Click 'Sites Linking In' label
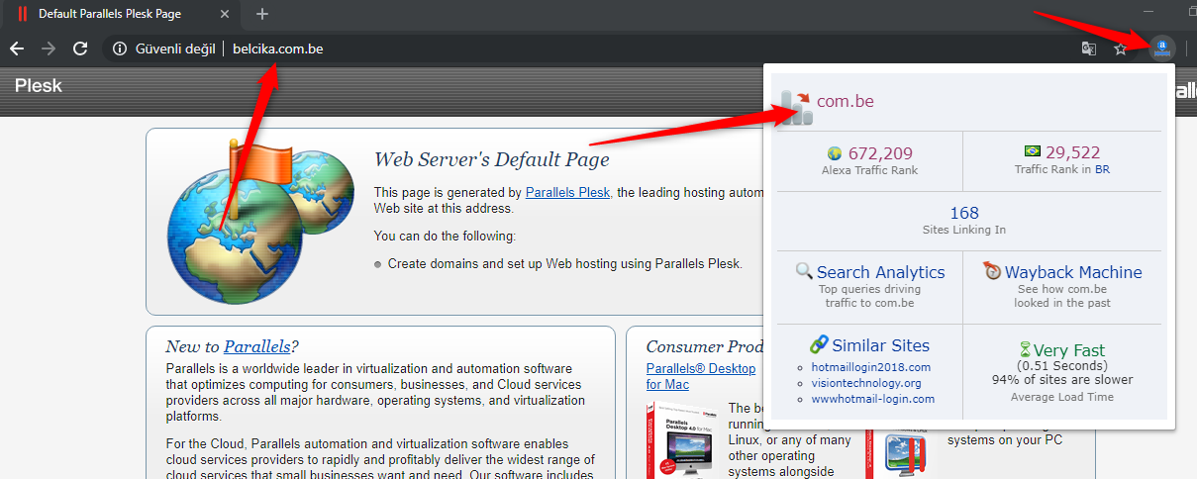The height and width of the screenshot is (479, 1197). [963, 230]
